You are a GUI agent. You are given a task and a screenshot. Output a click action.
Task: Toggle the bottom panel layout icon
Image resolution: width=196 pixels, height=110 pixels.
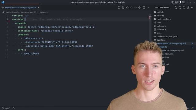(176, 2)
